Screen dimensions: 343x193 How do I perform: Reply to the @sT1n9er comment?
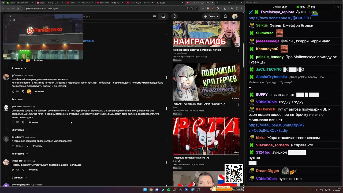[33, 122]
